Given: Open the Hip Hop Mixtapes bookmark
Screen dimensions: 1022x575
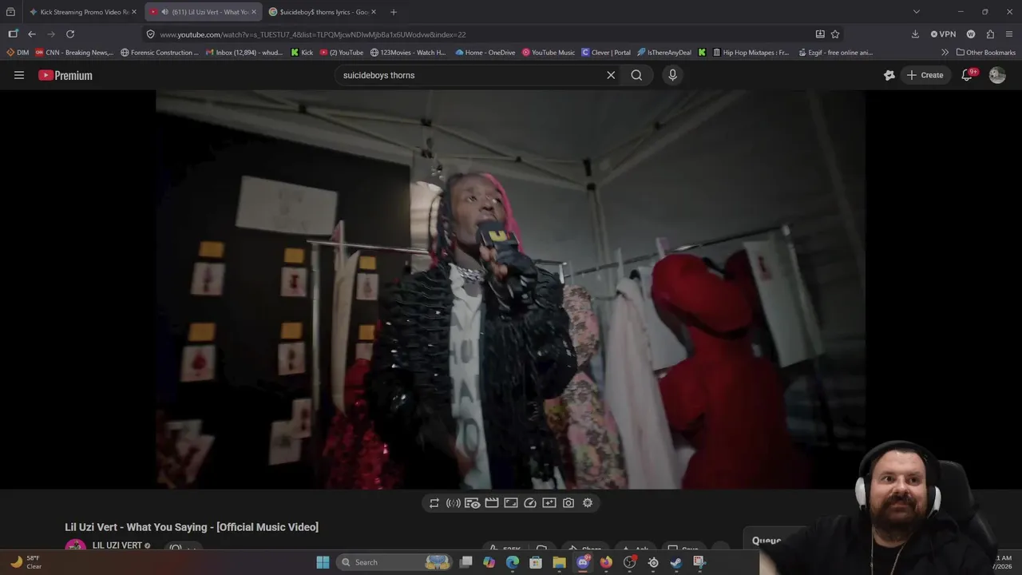Looking at the screenshot, I should (751, 53).
